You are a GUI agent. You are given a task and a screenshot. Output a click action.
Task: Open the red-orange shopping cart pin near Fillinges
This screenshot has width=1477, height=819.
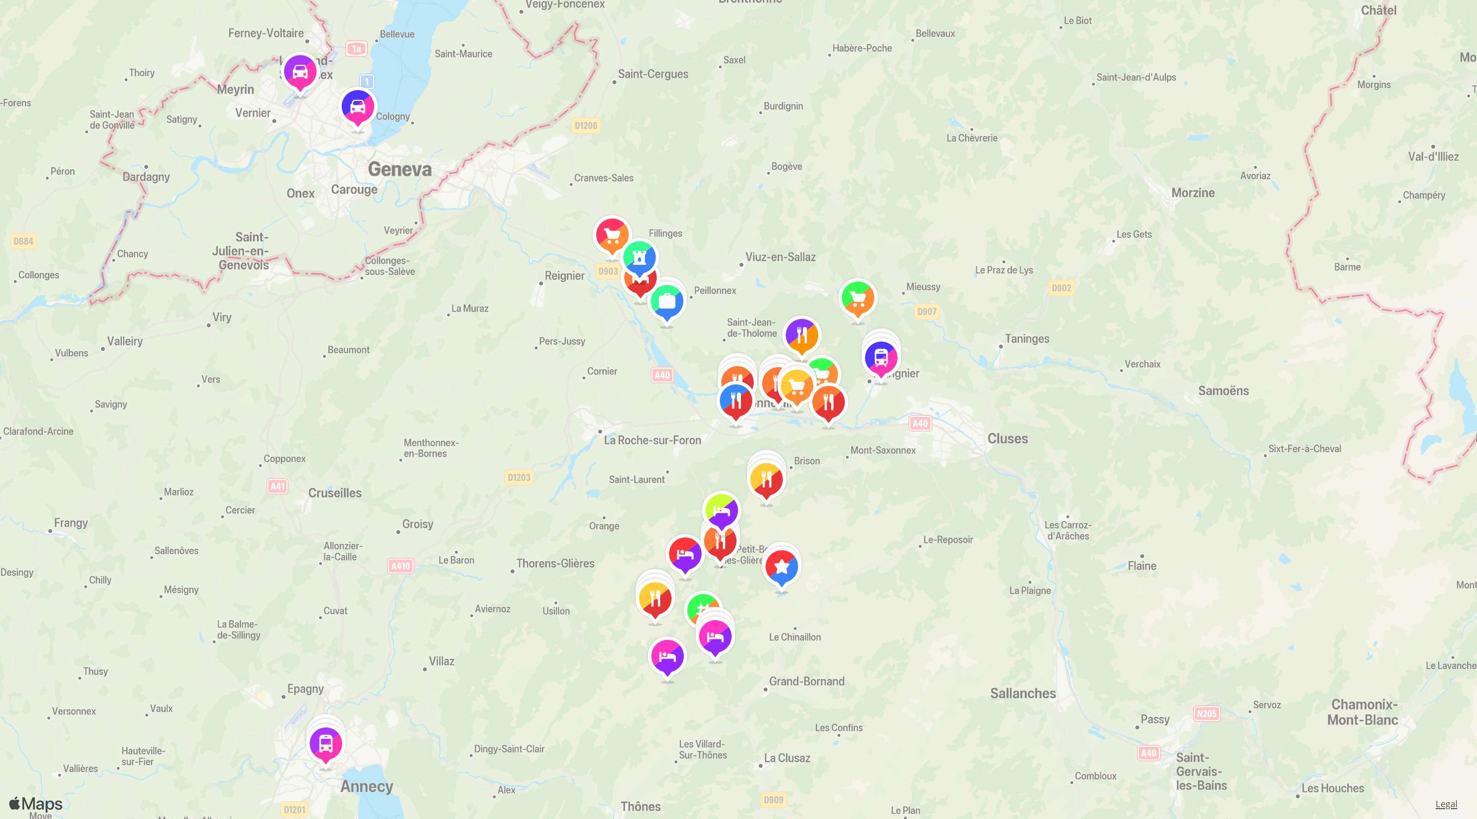612,235
